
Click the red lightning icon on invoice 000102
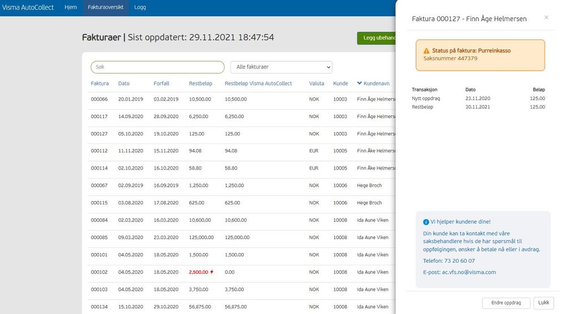212,272
